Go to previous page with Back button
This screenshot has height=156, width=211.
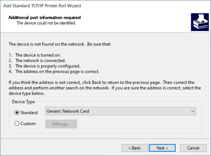pos(135,148)
